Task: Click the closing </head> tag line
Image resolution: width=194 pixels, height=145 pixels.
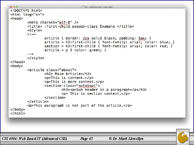Action: pyautogui.click(x=18, y=62)
